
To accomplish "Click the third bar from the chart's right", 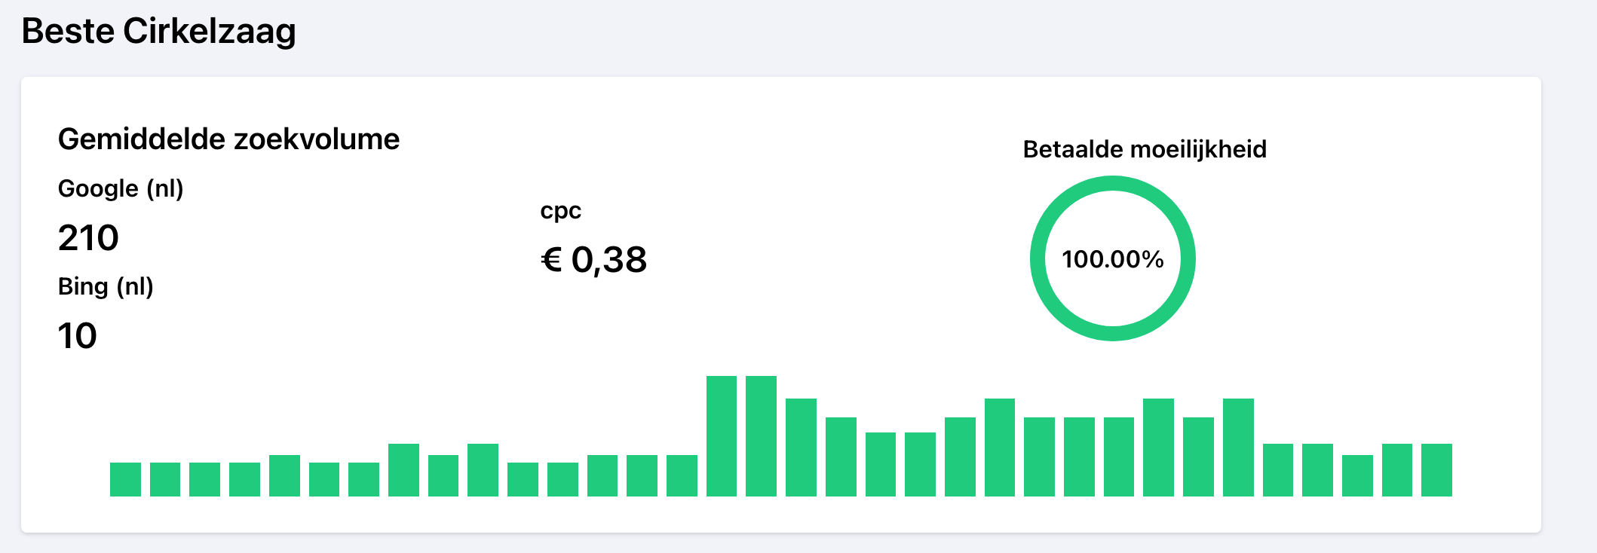I will coord(1357,475).
